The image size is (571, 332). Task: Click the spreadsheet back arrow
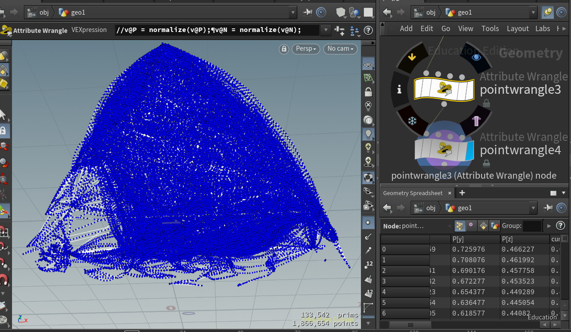[x=387, y=208]
